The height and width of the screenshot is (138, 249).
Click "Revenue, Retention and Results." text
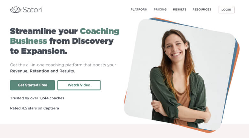42,71
